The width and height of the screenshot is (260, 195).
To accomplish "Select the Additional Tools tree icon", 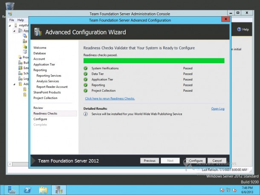I will click(x=20, y=84).
